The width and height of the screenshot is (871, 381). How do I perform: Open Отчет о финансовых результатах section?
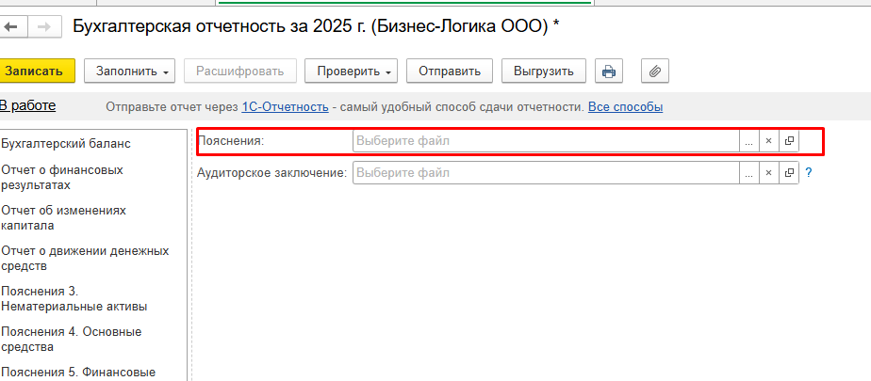pos(62,178)
